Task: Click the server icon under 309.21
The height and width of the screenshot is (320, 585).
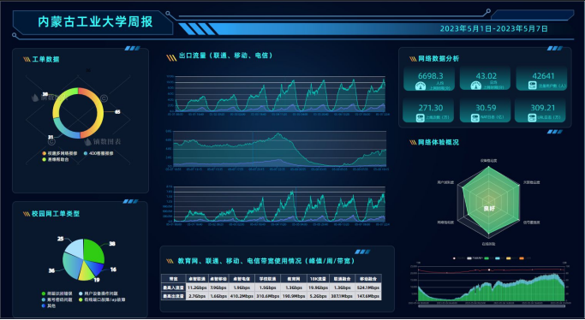Action: coord(532,118)
